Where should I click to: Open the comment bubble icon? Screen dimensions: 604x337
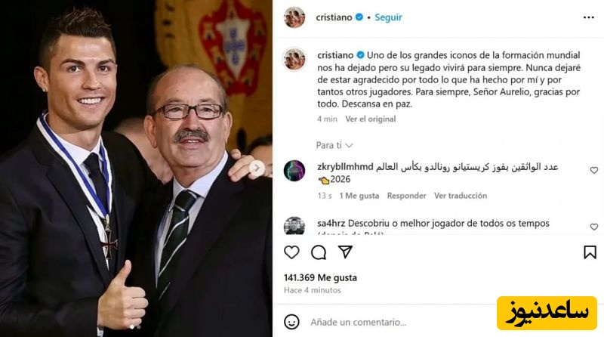pos(319,252)
